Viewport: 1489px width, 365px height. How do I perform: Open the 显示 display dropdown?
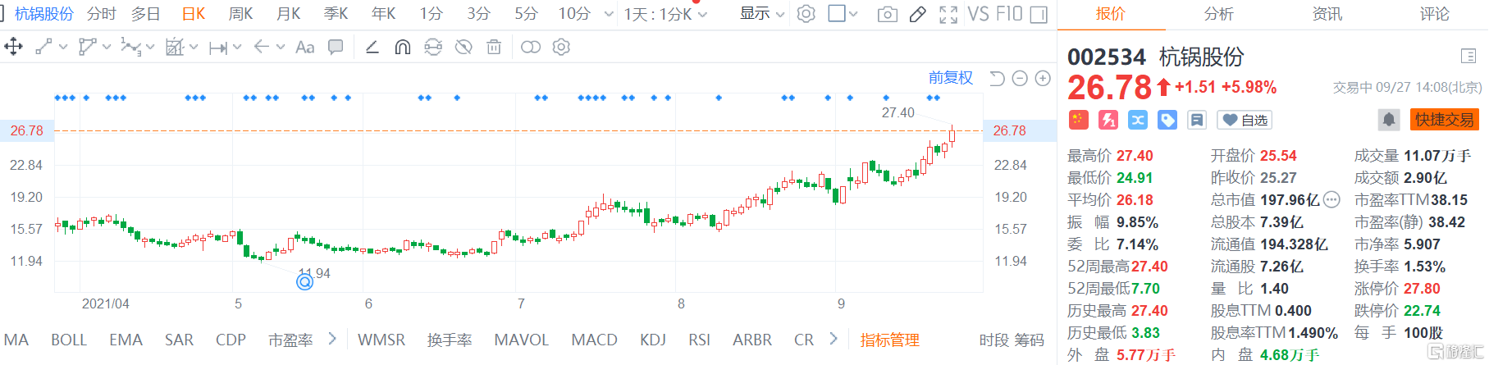pyautogui.click(x=762, y=14)
